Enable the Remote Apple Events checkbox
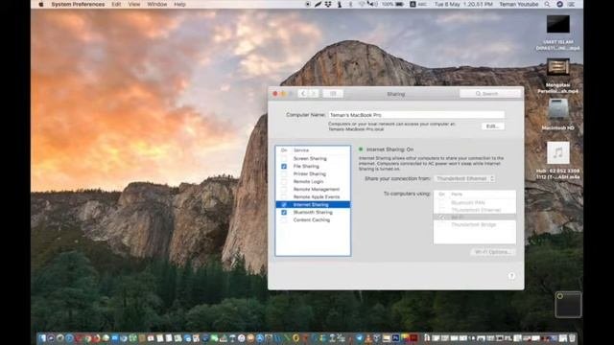614x345 pixels. [x=284, y=196]
